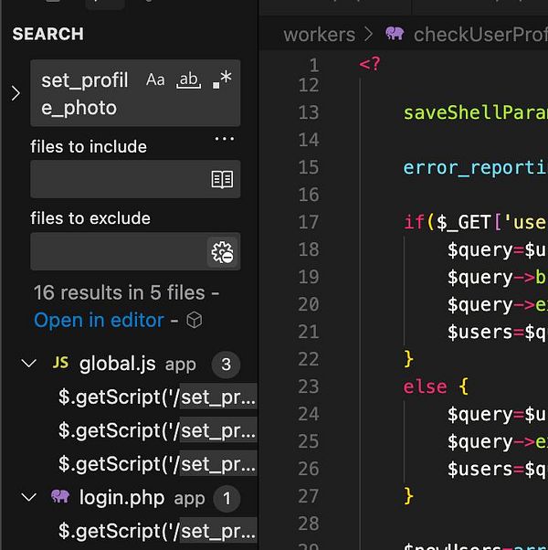Viewport: 548px width, 550px height.
Task: Click line number 17 in gutter
Action: tap(309, 222)
